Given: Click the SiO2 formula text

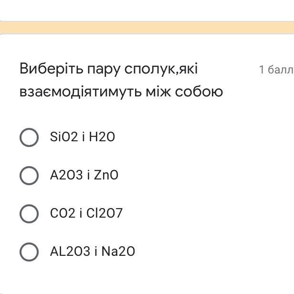Looking at the screenshot, I should pos(63,137).
